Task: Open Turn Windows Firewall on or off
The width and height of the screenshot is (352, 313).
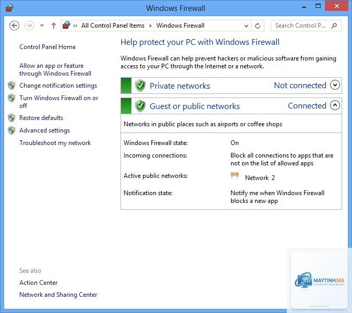Action: [x=59, y=102]
